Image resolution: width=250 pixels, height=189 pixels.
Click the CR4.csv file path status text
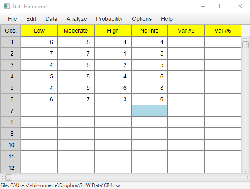click(x=60, y=185)
